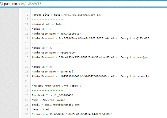Click 'Admin User Name = zaherali' text
This screenshot has width=167, height=118.
52,72
